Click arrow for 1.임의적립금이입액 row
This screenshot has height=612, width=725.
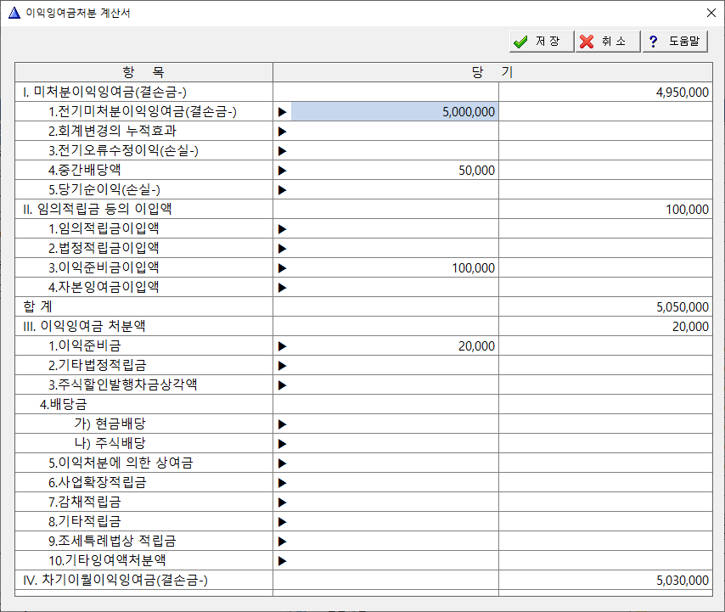coord(282,229)
